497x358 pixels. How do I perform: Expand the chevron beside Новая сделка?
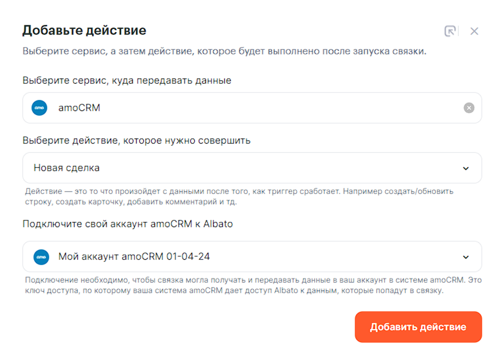click(x=466, y=168)
